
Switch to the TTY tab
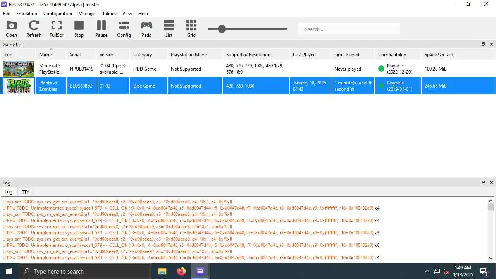pyautogui.click(x=25, y=192)
